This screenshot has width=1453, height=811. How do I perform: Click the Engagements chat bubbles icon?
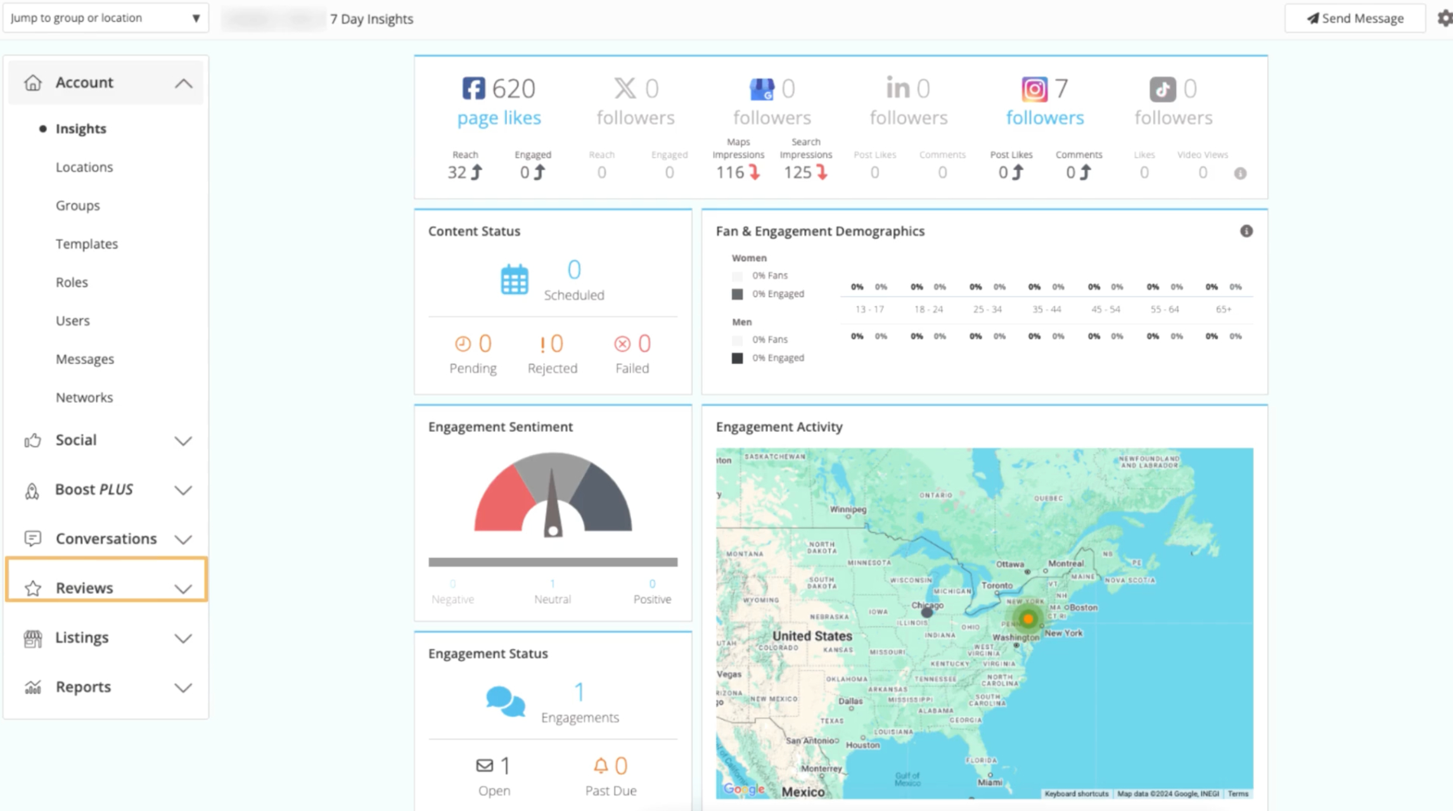[506, 701]
